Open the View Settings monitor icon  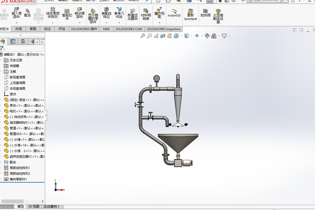pos(224,36)
